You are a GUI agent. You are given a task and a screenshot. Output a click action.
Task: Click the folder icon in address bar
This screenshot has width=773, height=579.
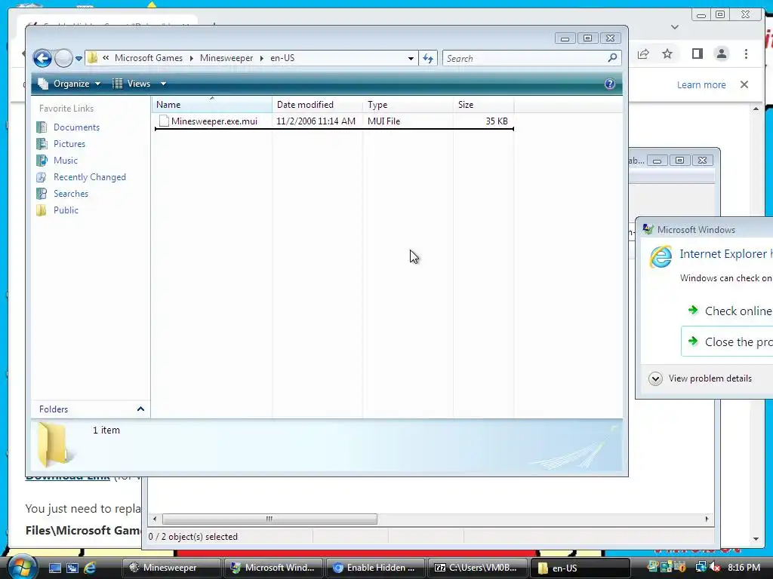[92, 58]
